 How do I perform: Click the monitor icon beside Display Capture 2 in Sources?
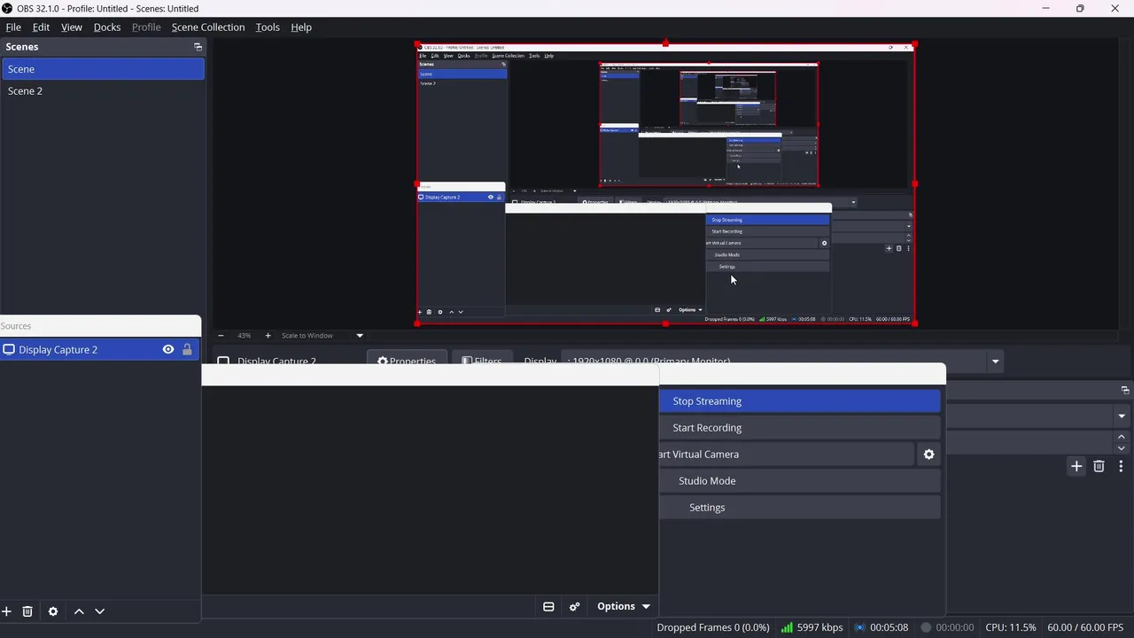point(9,349)
